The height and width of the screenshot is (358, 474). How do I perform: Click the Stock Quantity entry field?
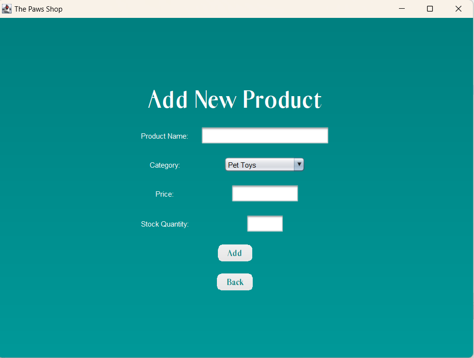pos(264,223)
